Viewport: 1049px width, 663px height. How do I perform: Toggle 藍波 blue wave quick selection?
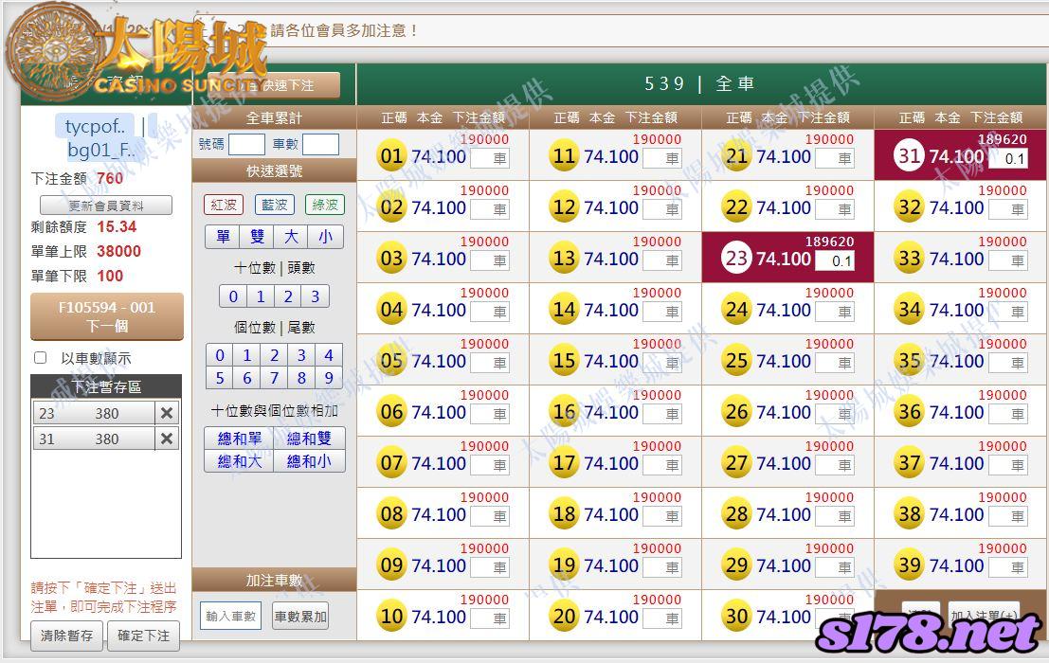point(274,205)
